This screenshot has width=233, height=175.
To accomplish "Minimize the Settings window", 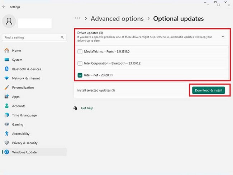I will [x=208, y=5].
